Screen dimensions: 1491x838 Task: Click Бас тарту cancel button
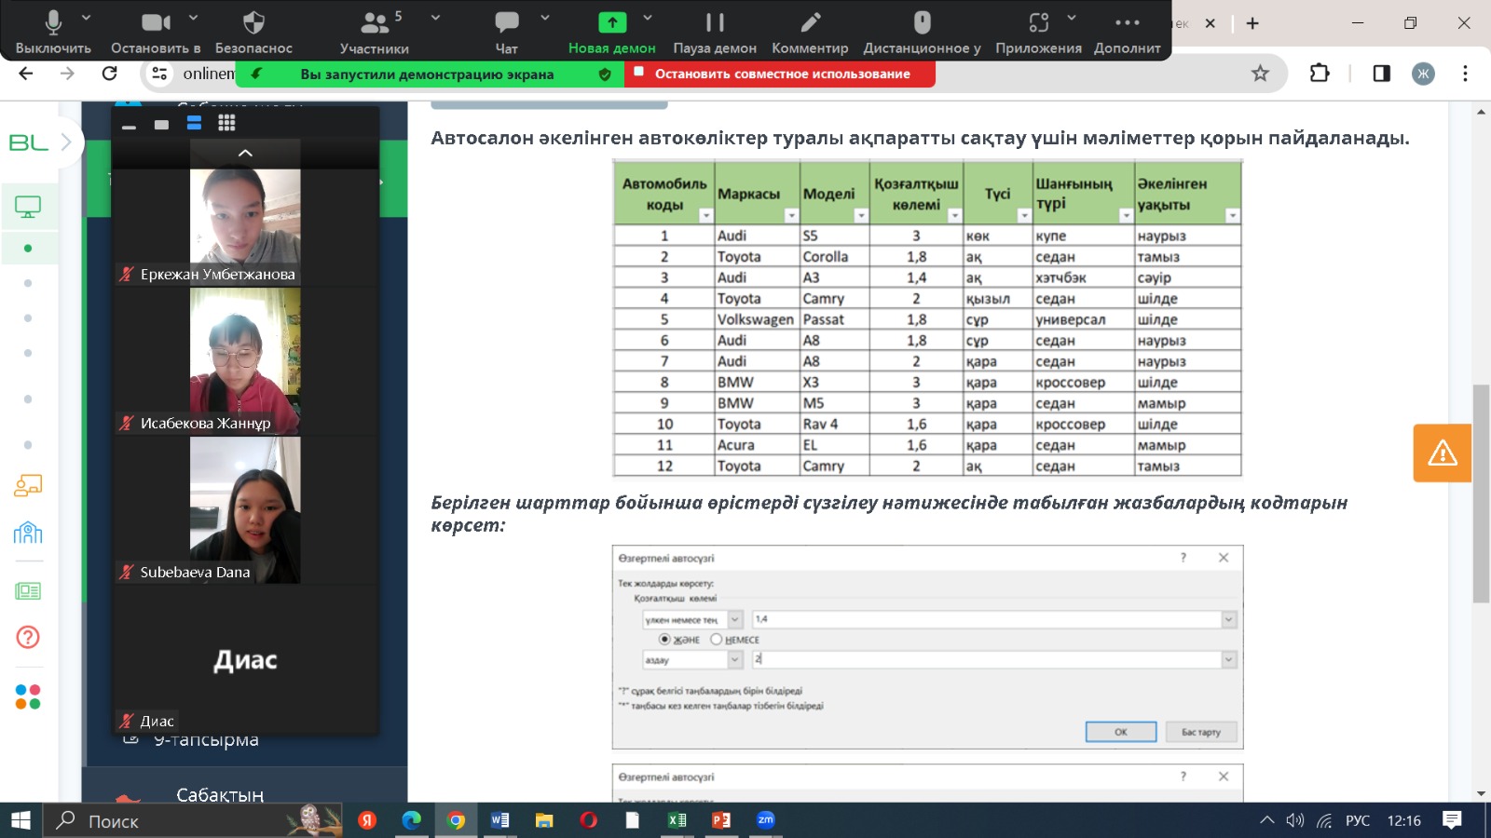[1200, 732]
